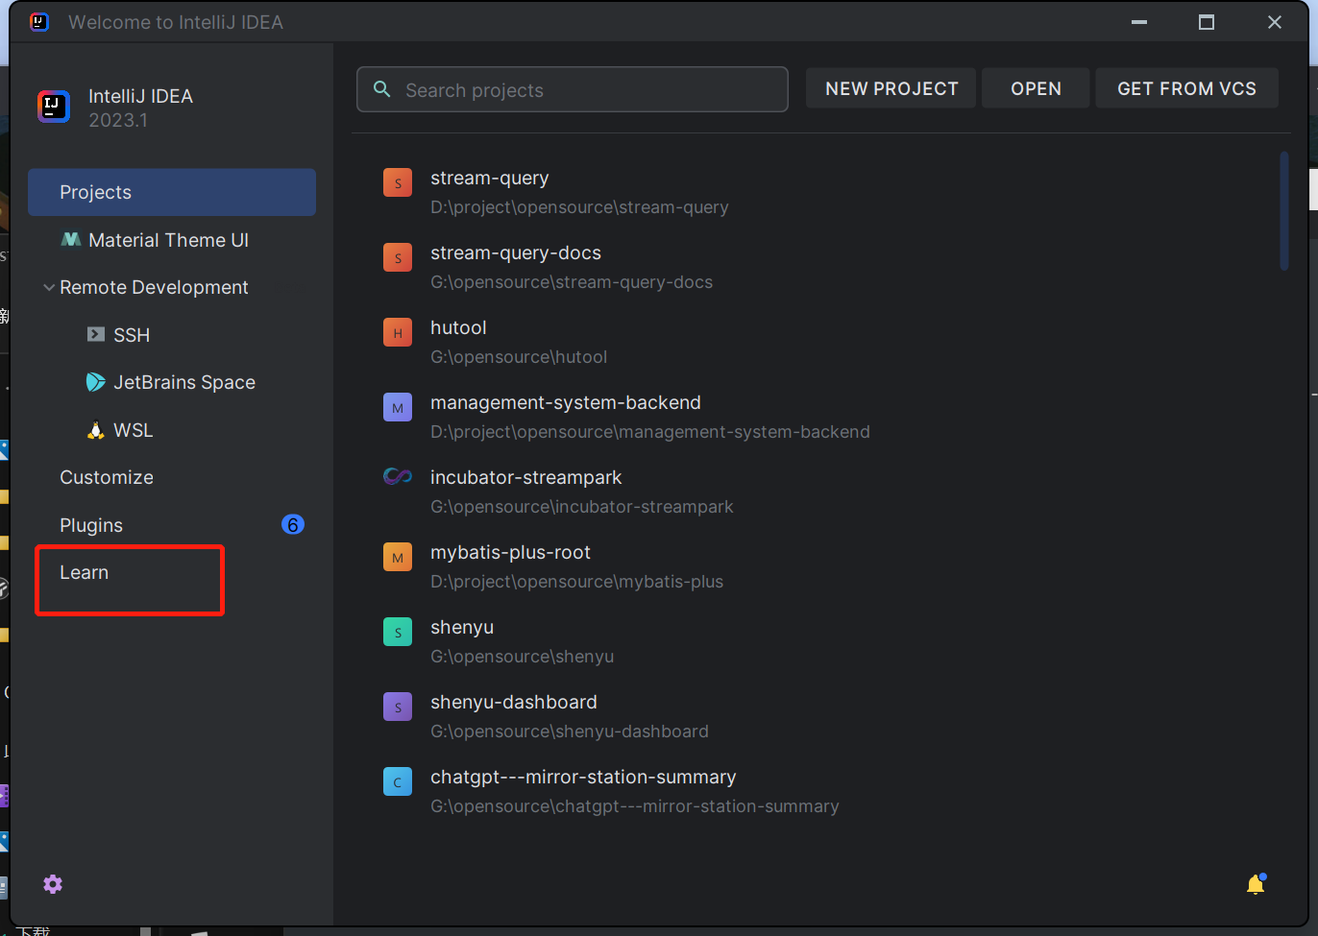Open the notifications bell icon

(1256, 884)
